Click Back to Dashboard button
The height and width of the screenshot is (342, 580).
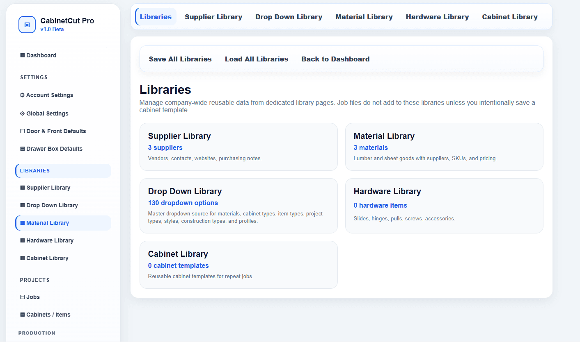[335, 59]
